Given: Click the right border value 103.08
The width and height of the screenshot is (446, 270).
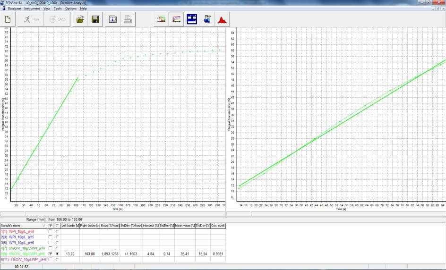Looking at the screenshot, I should (90, 254).
